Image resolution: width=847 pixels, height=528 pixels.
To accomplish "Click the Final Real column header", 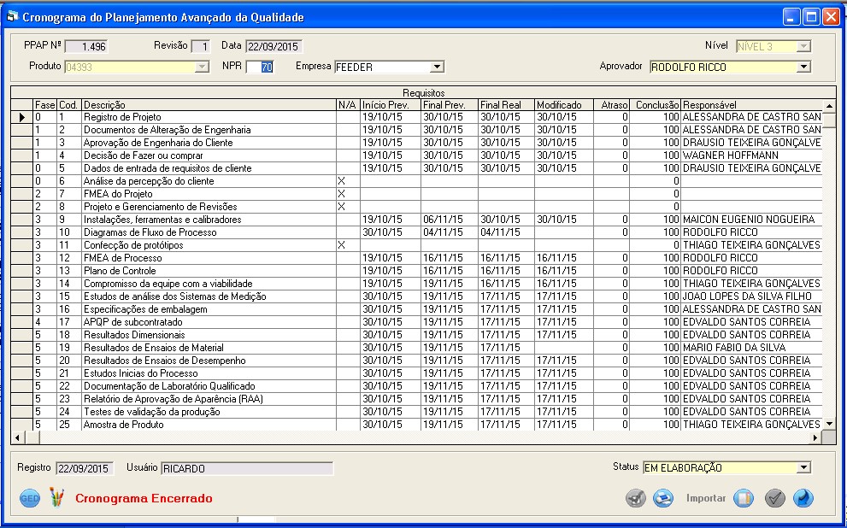I will 506,105.
